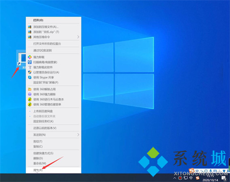This screenshot has width=230, height=182.
Task: Choose 复制(C) in context menu
Action: 54,147
